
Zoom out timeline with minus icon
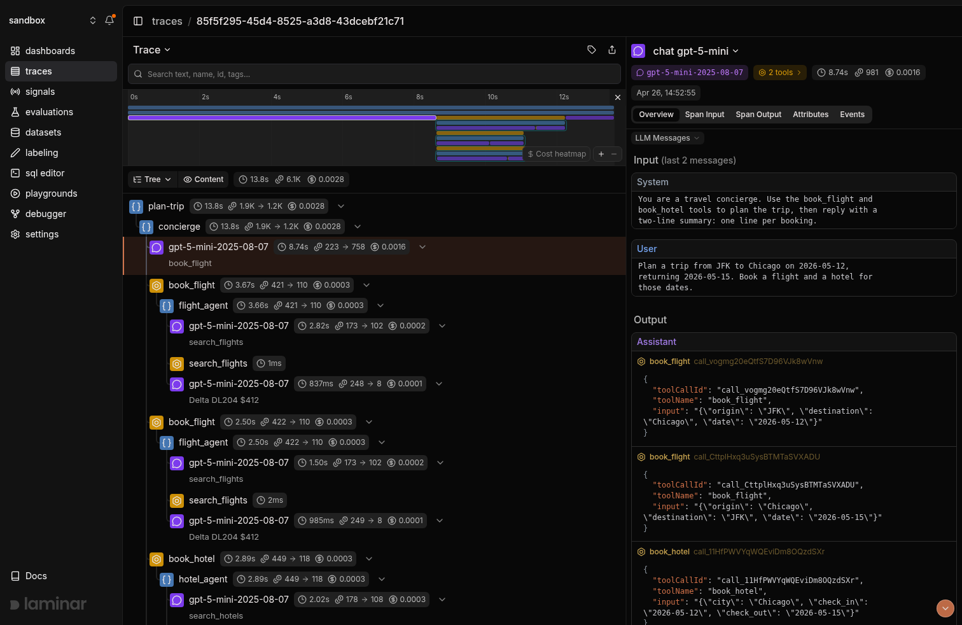(x=614, y=154)
